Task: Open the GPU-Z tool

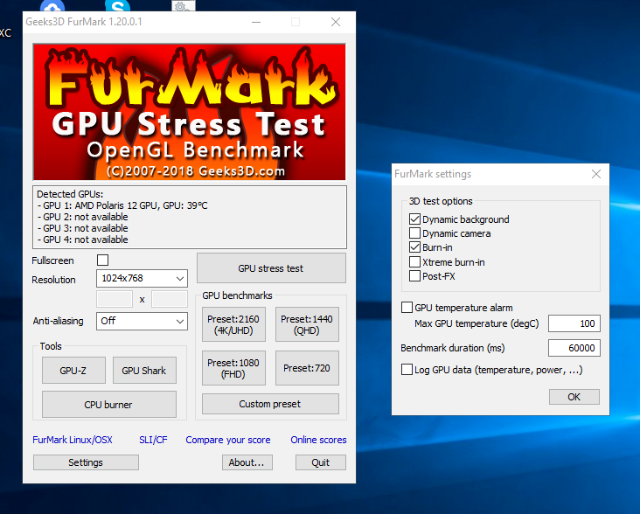Action: click(x=73, y=371)
